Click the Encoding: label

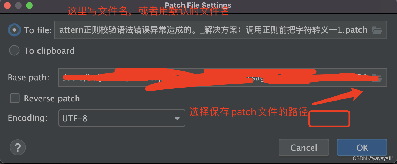point(28,118)
